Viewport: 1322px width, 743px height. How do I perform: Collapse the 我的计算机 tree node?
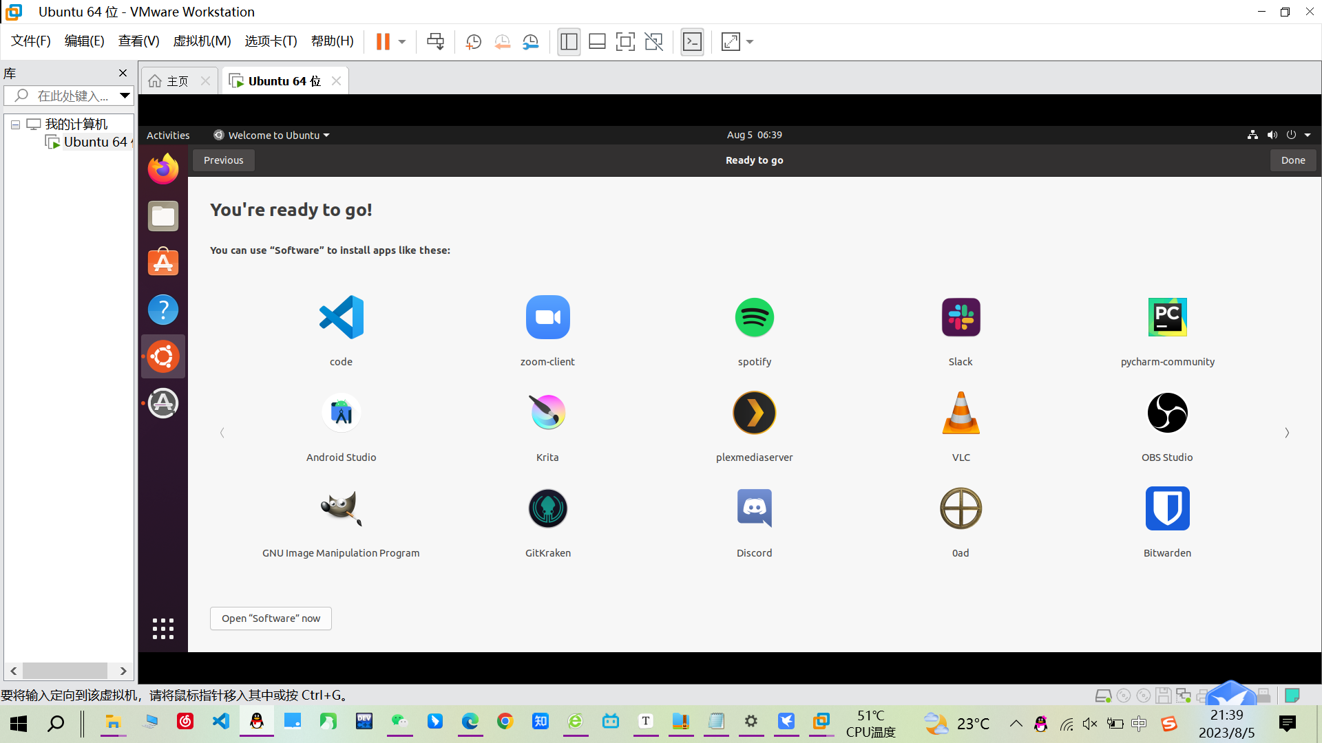coord(15,125)
